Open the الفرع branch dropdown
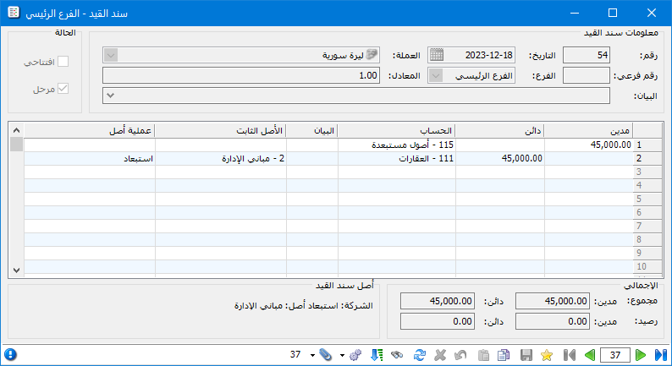 coord(436,76)
